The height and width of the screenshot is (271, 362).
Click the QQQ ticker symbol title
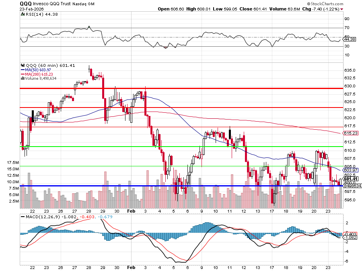[x=26, y=3]
